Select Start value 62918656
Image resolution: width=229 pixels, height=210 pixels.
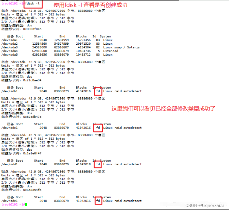pos(40,55)
